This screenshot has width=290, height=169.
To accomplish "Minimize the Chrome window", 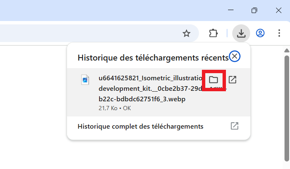I will [230, 11].
